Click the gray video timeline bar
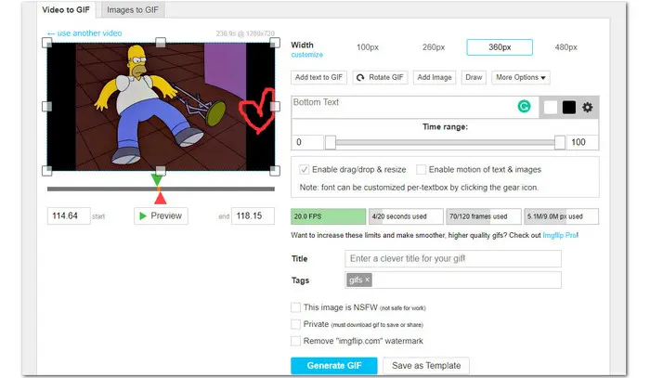Viewport: 650px width, 378px height. pos(161,189)
